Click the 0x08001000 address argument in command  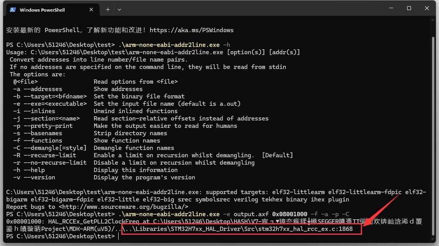point(290,214)
